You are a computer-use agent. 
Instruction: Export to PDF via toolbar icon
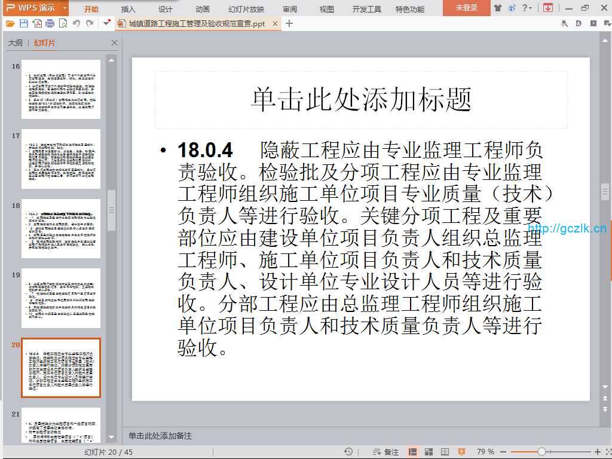[x=37, y=23]
